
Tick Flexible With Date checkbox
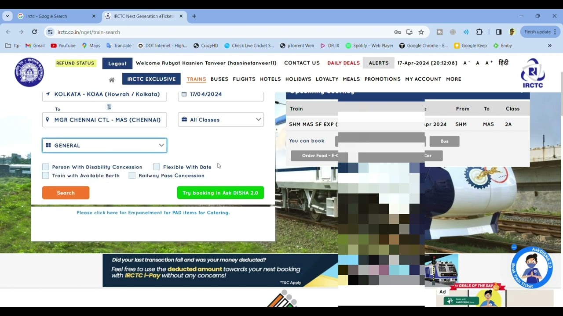pyautogui.click(x=157, y=167)
